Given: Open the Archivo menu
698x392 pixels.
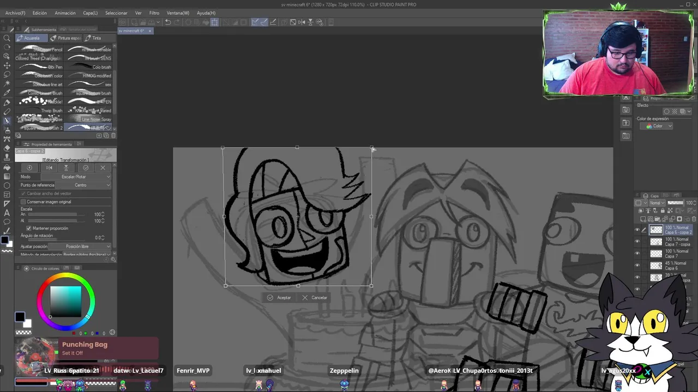Looking at the screenshot, I should tap(15, 13).
